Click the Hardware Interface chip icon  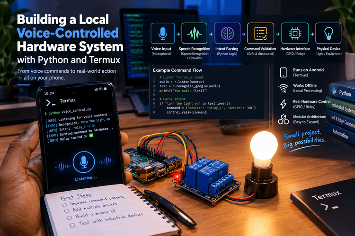pyautogui.click(x=295, y=33)
